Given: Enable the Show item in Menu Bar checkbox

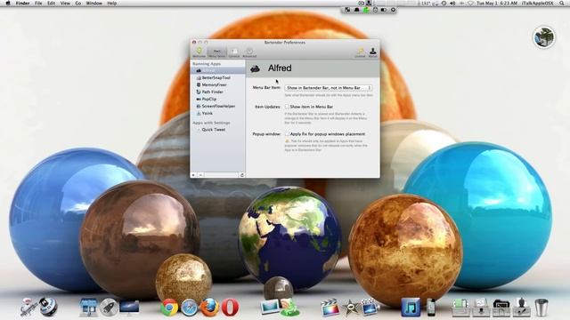Looking at the screenshot, I should (287, 107).
